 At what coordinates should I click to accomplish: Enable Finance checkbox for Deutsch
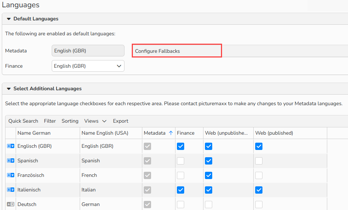pos(181,205)
